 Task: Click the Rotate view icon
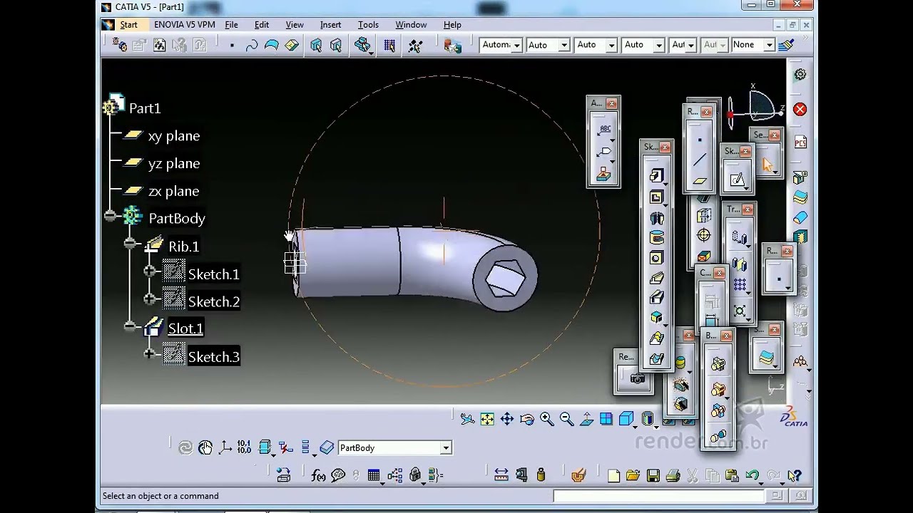point(527,419)
